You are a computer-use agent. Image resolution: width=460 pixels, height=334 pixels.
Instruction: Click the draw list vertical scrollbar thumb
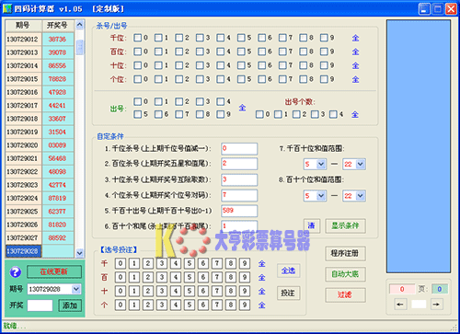pyautogui.click(x=80, y=47)
